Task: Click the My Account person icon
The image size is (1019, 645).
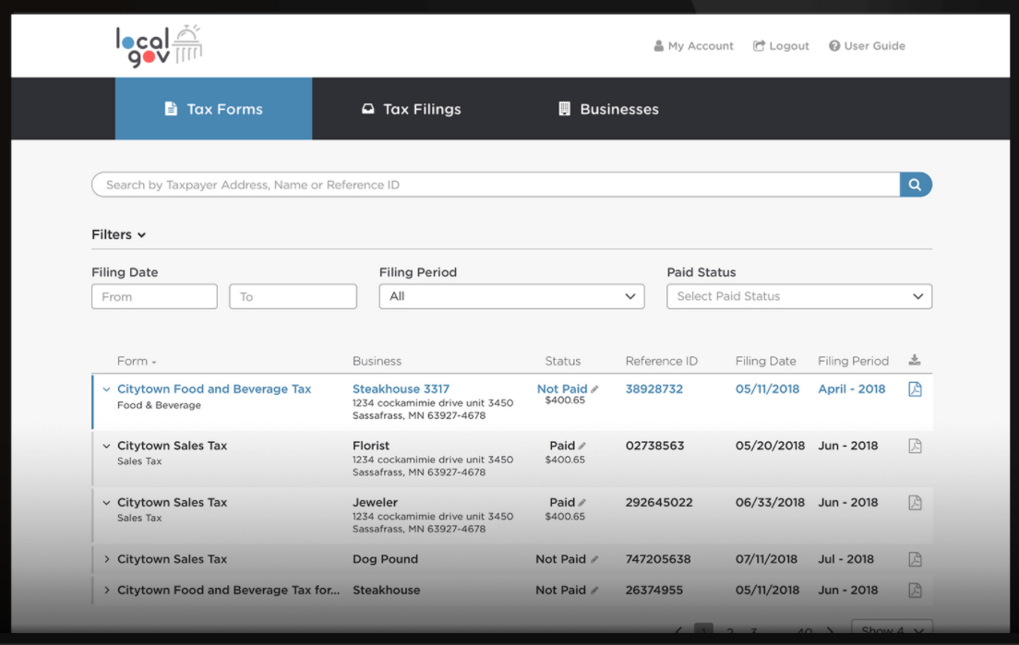Action: click(x=658, y=45)
